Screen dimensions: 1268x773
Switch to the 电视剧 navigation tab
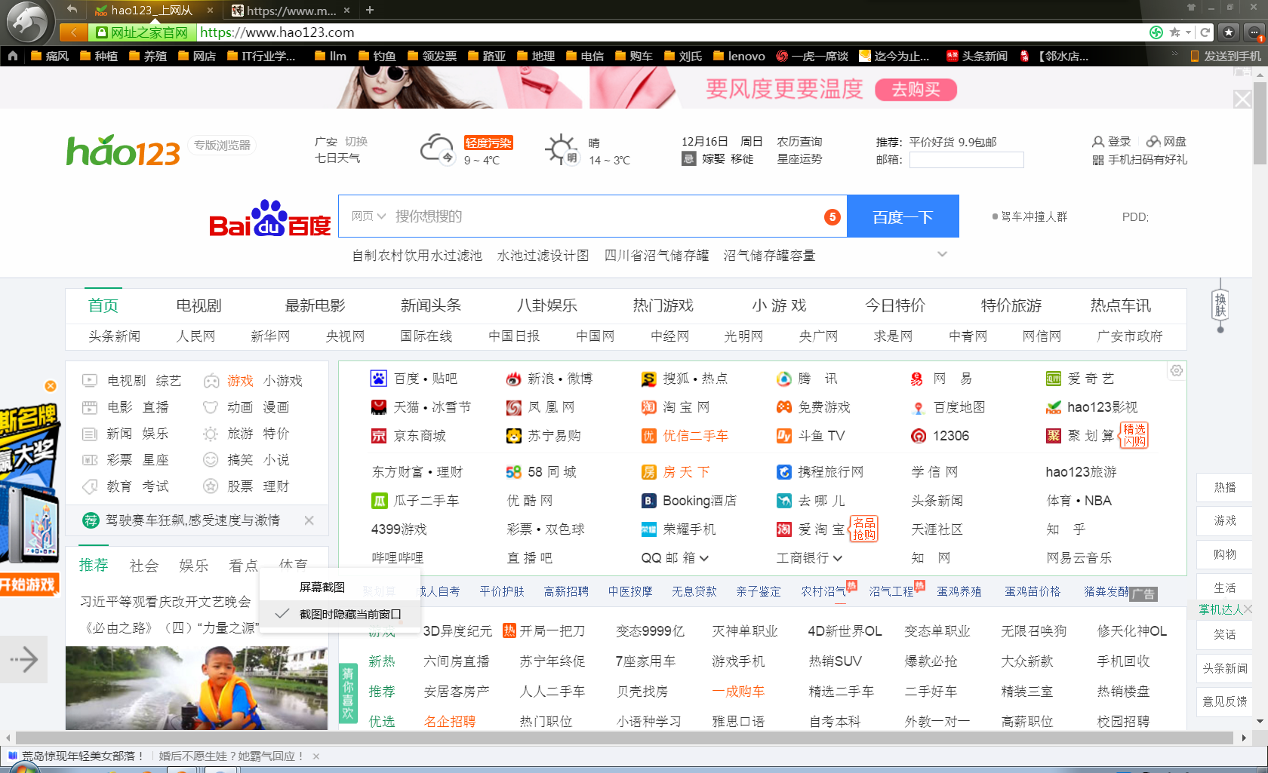point(199,305)
